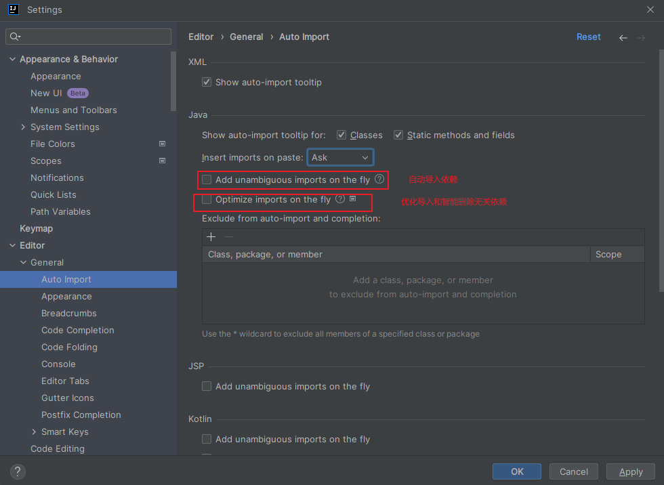
Task: Click General in the breadcrumb path
Action: (x=247, y=37)
